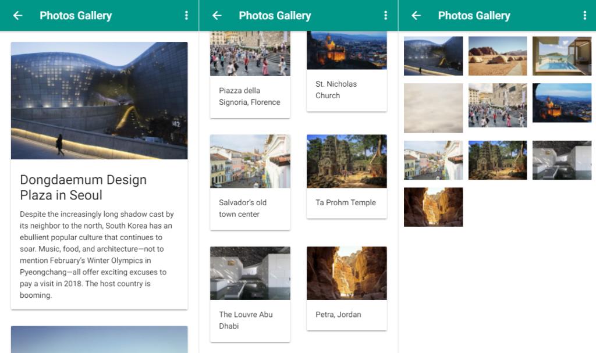
Task: Select the Ta Prohm temple thumbnail in grid
Action: 498,160
